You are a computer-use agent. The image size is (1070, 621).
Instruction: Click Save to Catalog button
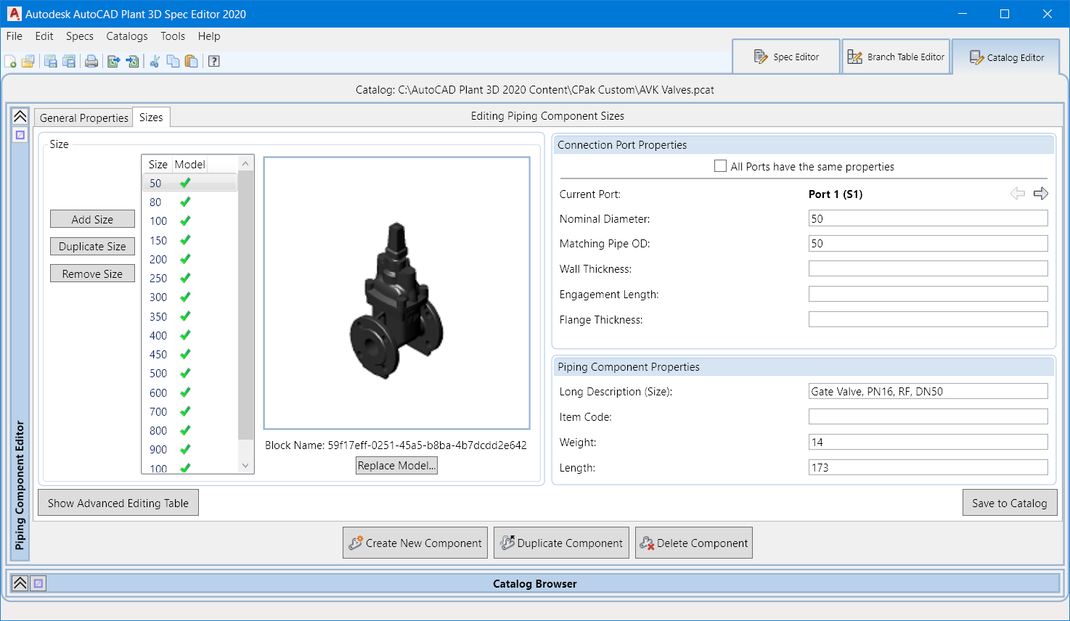pos(1009,503)
